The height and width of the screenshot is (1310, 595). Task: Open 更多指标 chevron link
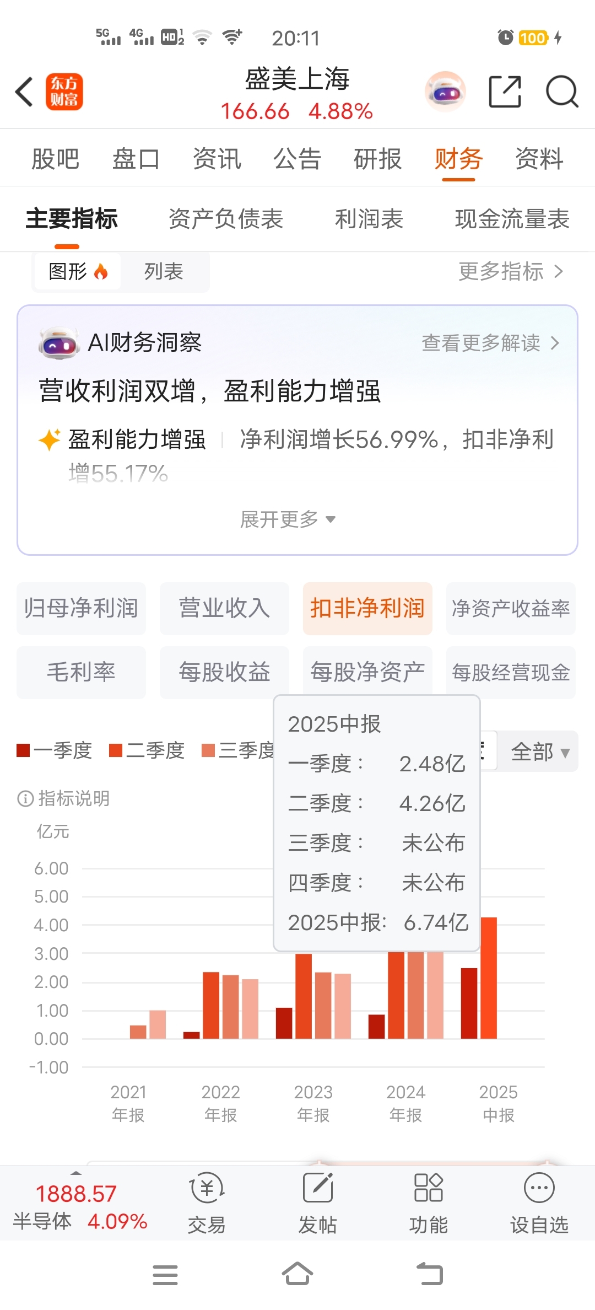tap(511, 271)
